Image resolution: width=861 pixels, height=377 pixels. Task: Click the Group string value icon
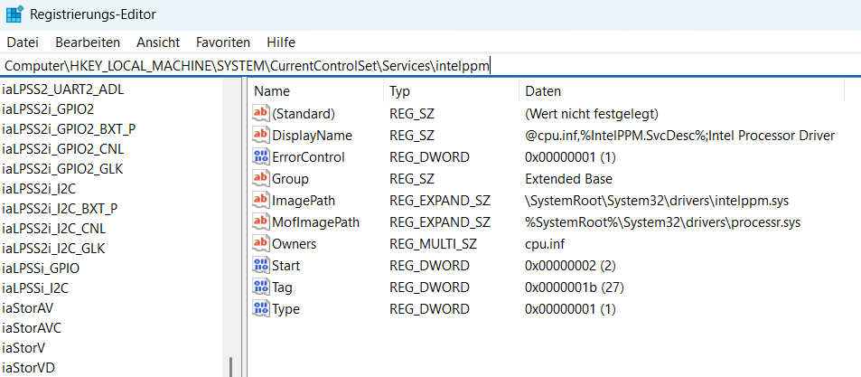pyautogui.click(x=261, y=179)
